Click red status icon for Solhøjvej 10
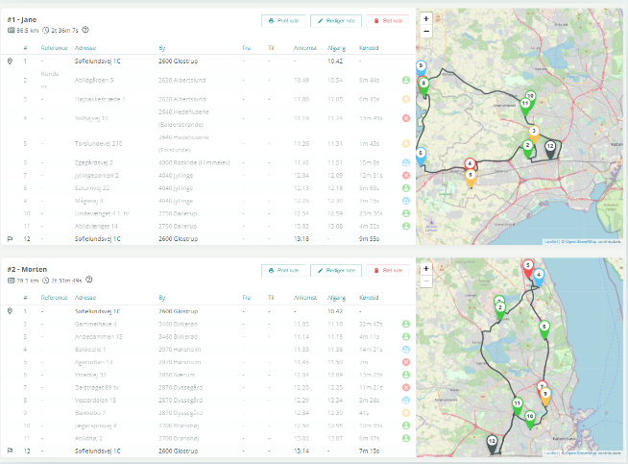The image size is (628, 464). click(x=405, y=118)
